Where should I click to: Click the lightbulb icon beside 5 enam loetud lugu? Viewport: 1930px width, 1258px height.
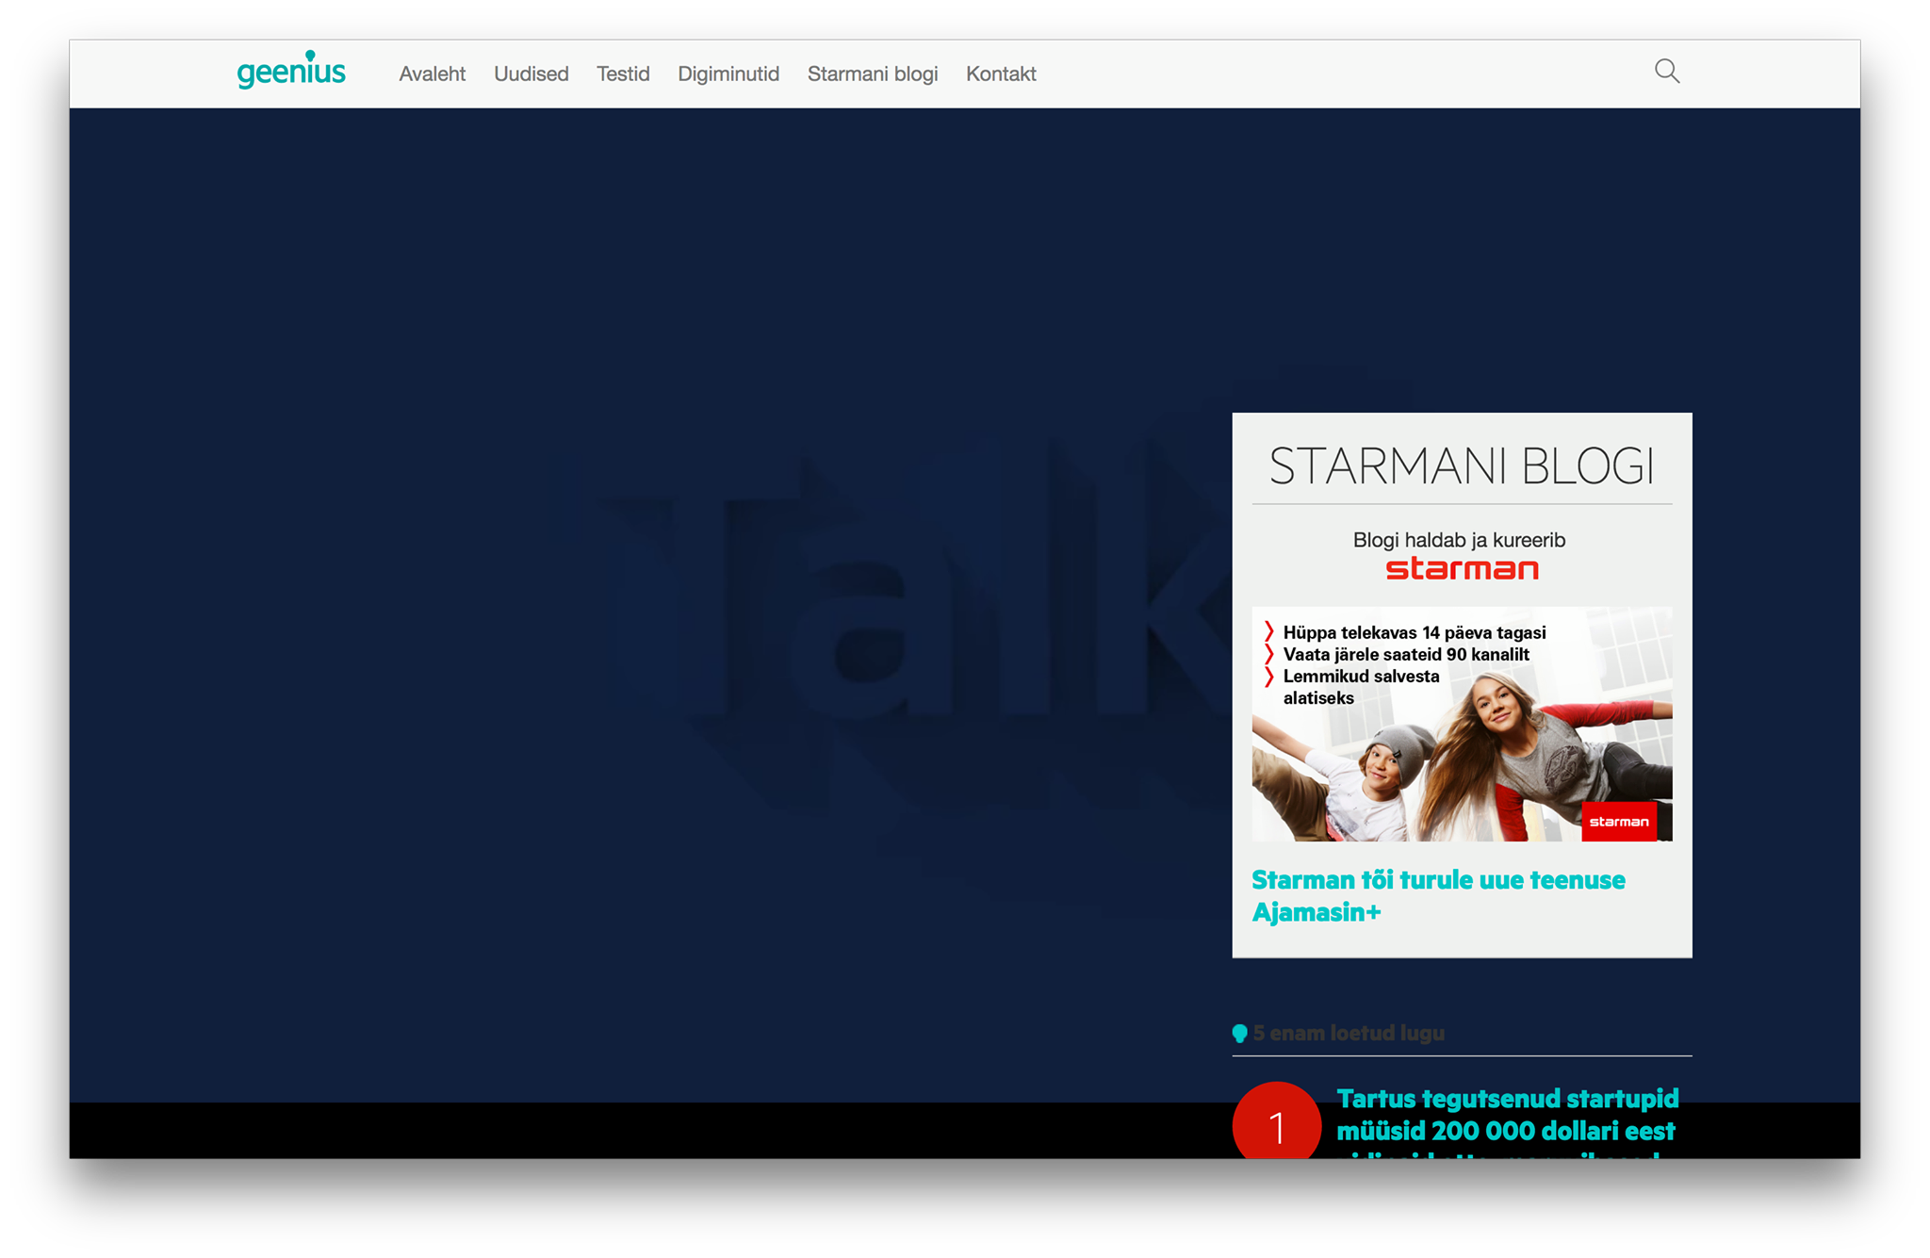(1240, 1034)
